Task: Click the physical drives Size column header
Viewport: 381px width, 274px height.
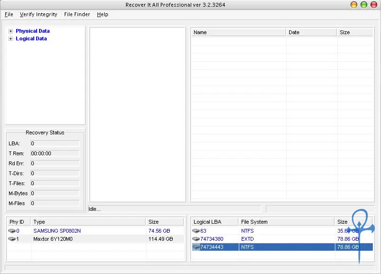Action: click(165, 222)
